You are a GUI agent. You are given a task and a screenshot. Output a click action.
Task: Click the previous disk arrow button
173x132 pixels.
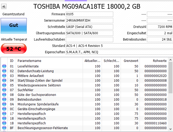pos(4,6)
